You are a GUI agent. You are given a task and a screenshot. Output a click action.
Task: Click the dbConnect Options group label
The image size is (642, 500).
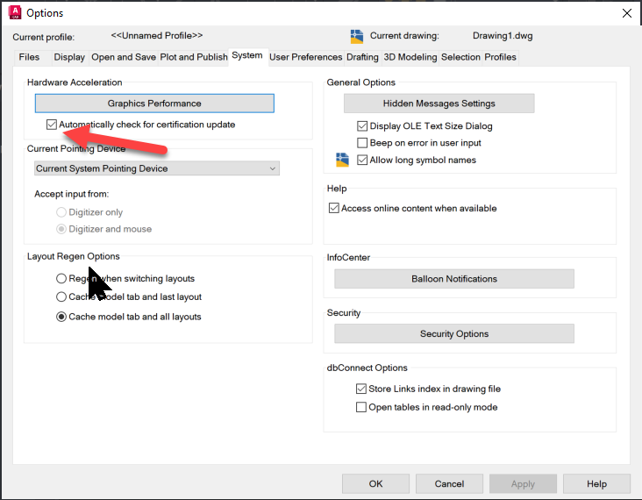pos(367,368)
